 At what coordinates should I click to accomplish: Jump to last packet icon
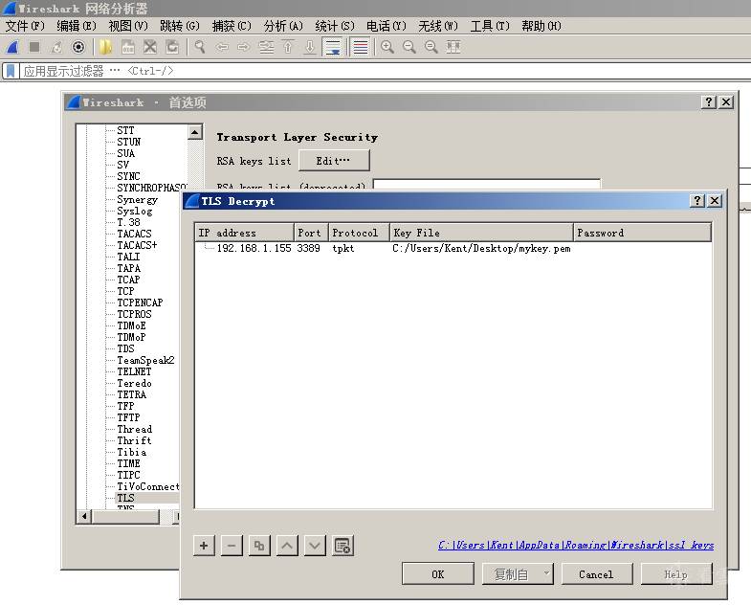coord(310,47)
